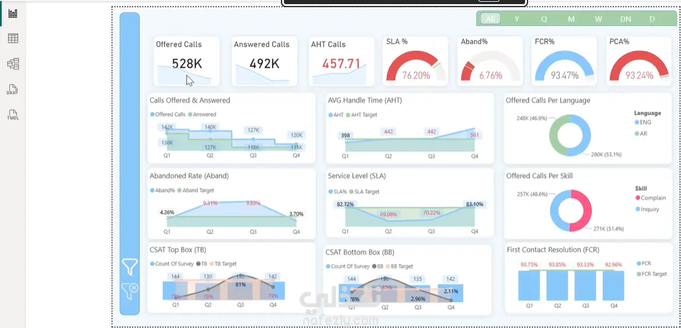The image size is (681, 328).
Task: Open the Offered Calls 528K card
Action: [x=186, y=61]
